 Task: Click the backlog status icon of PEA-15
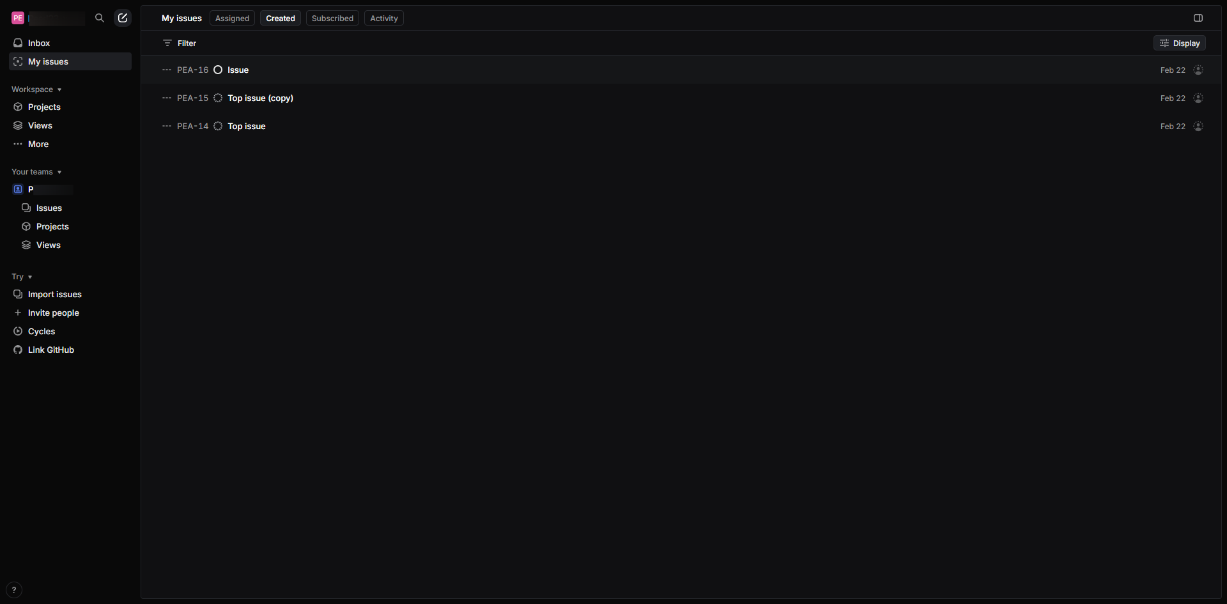click(218, 98)
